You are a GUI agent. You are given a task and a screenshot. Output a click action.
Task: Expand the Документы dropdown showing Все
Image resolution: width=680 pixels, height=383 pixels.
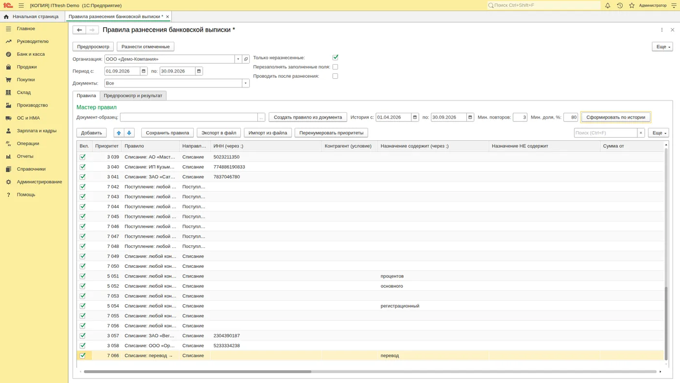pyautogui.click(x=246, y=83)
